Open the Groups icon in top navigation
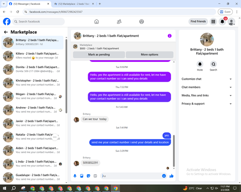This screenshot has width=241, height=192. pos(142,22)
